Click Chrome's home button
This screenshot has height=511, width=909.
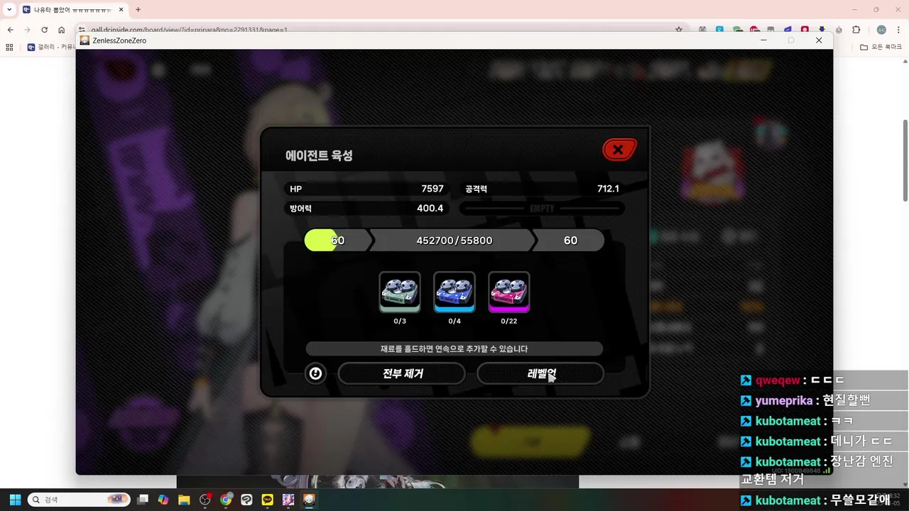61,30
